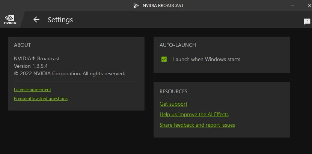The width and height of the screenshot is (312, 154).
Task: Open Frequently asked questions link
Action: click(41, 99)
